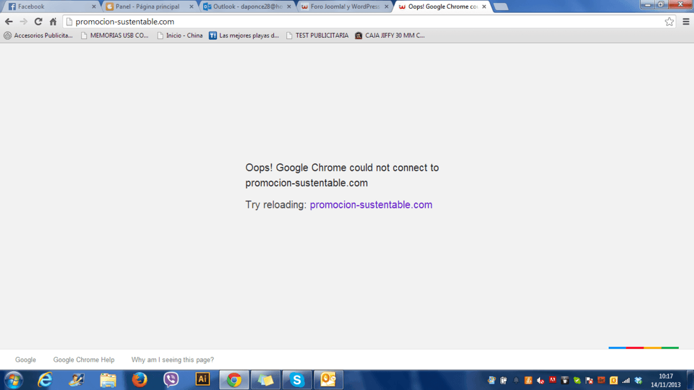
Task: Close the Outlook tab
Action: (x=289, y=7)
